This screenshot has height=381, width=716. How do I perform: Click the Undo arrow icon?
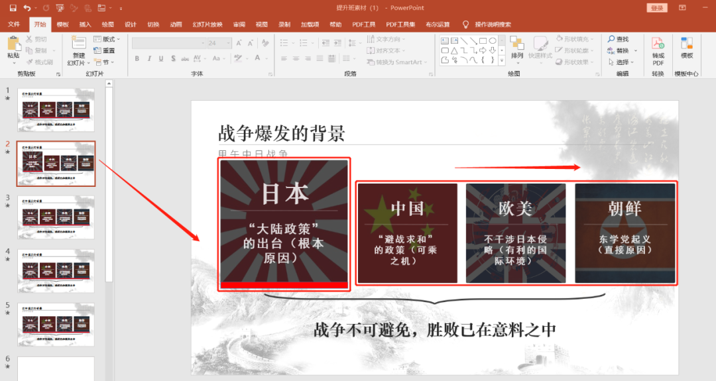tap(27, 8)
